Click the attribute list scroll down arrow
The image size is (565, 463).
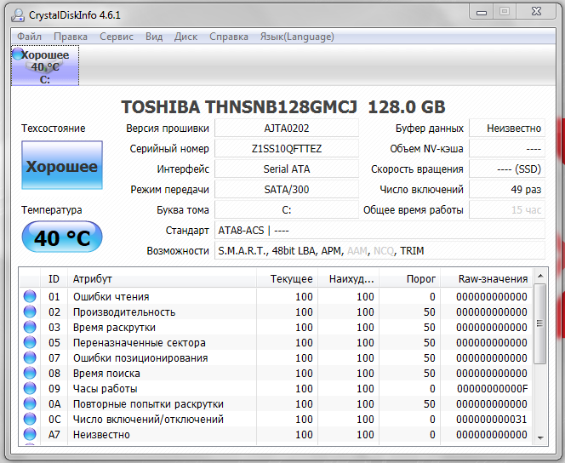tap(540, 437)
